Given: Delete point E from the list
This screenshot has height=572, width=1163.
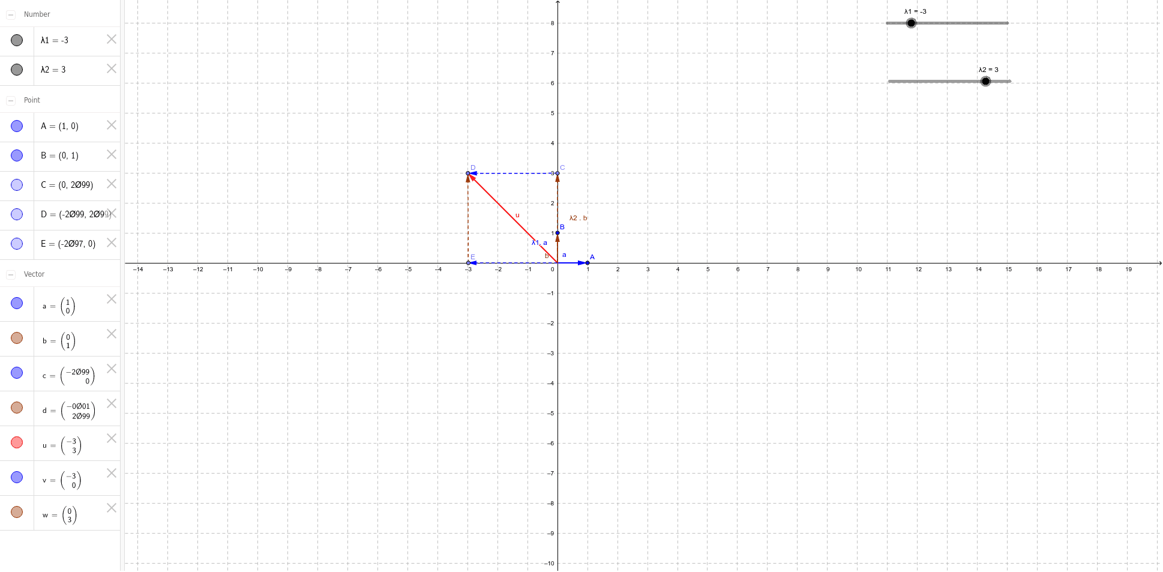Looking at the screenshot, I should coord(112,242).
